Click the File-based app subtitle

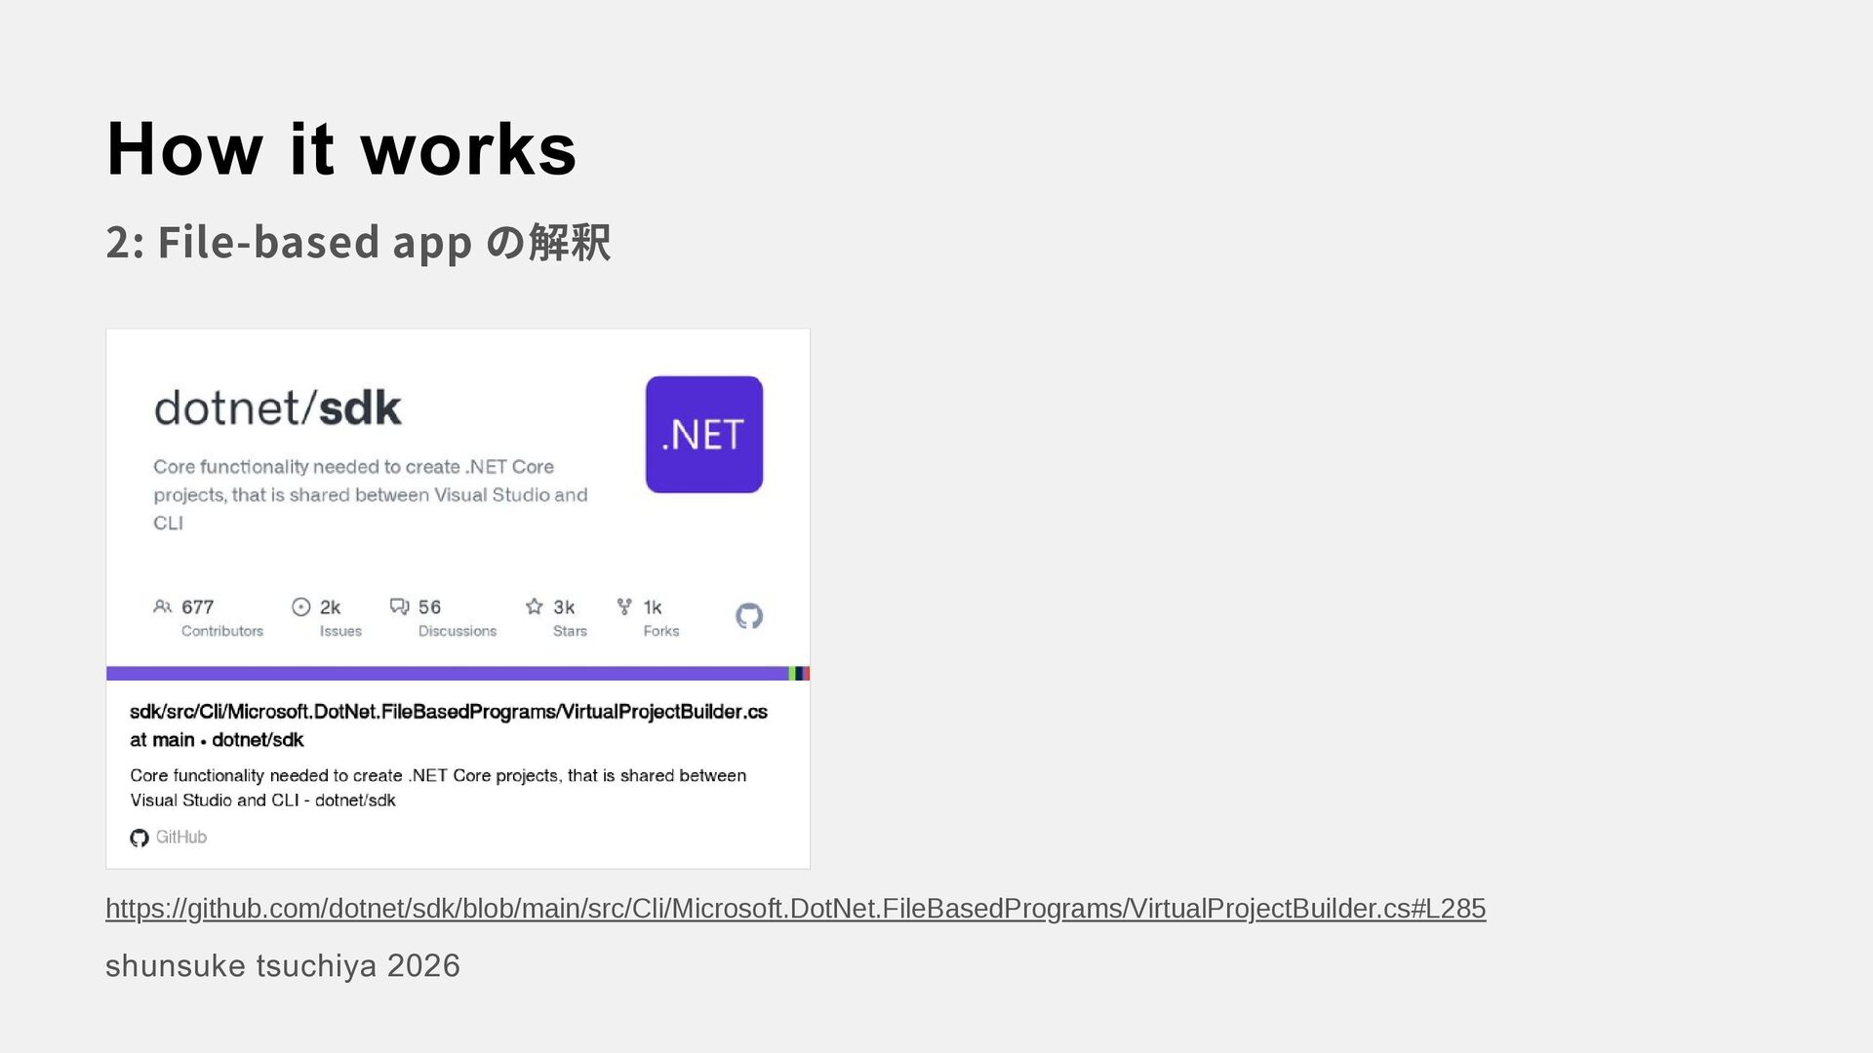[358, 242]
